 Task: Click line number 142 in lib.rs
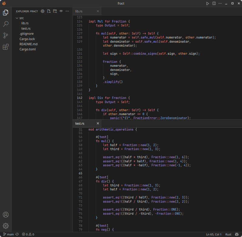coord(79,98)
